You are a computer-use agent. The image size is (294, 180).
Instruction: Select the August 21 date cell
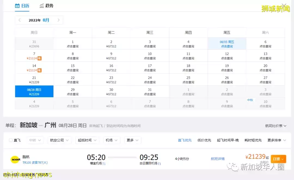pos(34,79)
